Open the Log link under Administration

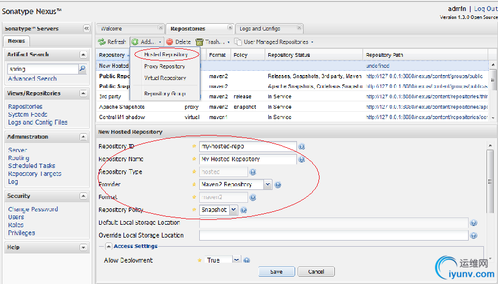(x=13, y=181)
